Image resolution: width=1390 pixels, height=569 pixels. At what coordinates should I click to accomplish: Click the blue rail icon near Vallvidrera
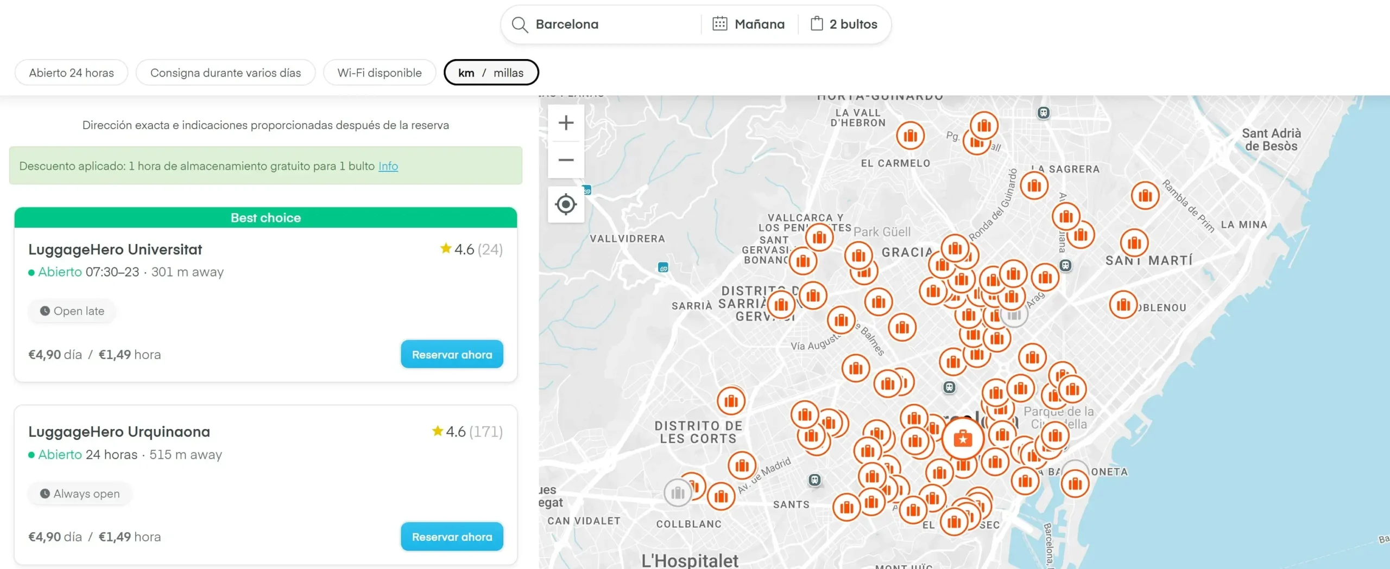point(663,267)
